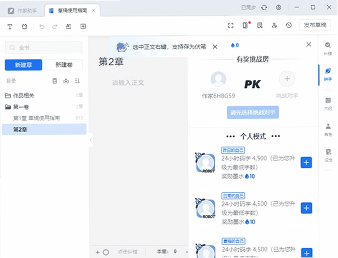Redo the last edit

coord(55,27)
